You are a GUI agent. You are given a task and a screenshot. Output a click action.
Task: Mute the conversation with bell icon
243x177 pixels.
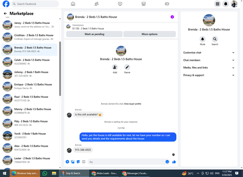click(x=203, y=39)
